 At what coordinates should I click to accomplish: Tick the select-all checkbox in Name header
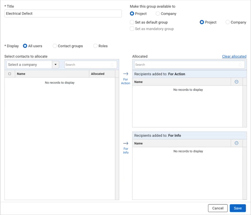coord(10,74)
